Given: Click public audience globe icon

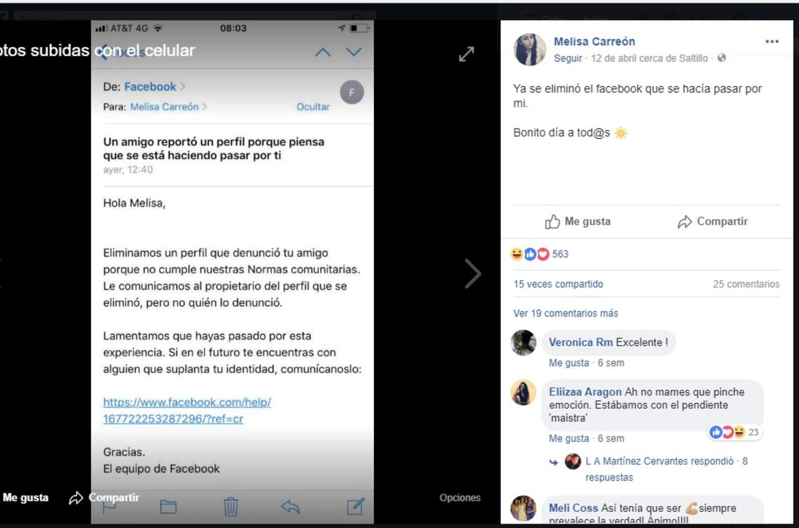Looking at the screenshot, I should pos(722,58).
